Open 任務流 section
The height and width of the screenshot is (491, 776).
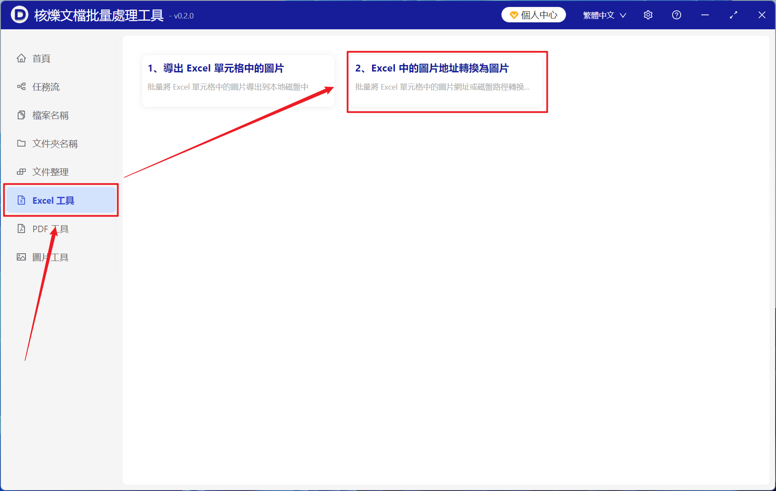click(60, 87)
